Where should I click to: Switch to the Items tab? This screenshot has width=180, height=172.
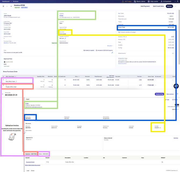(x=44, y=154)
